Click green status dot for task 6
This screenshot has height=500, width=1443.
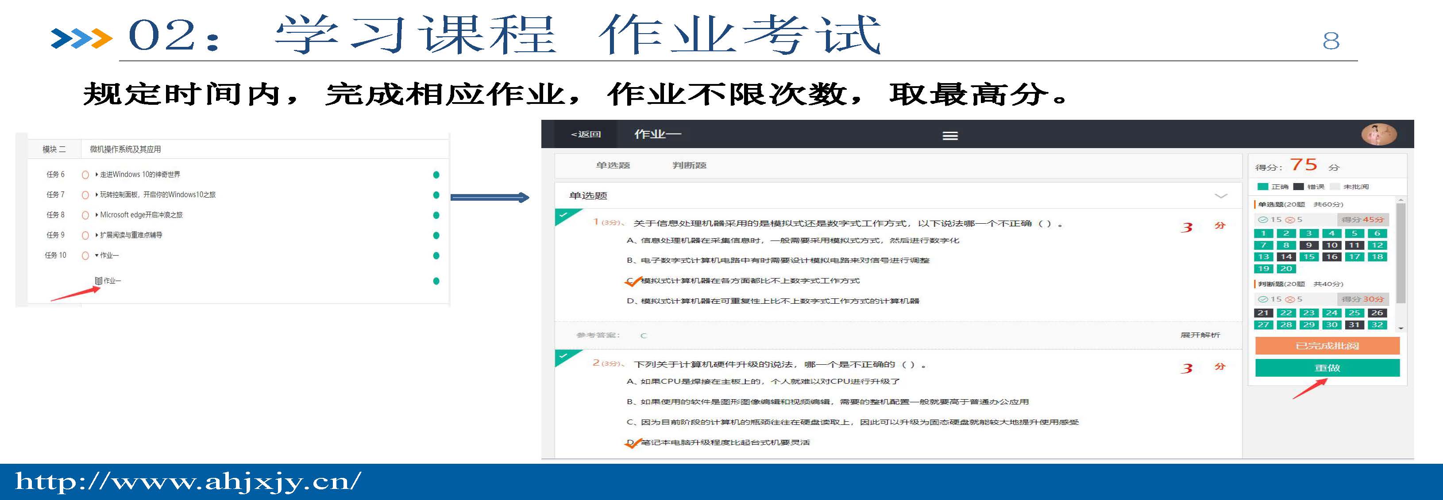click(x=436, y=175)
